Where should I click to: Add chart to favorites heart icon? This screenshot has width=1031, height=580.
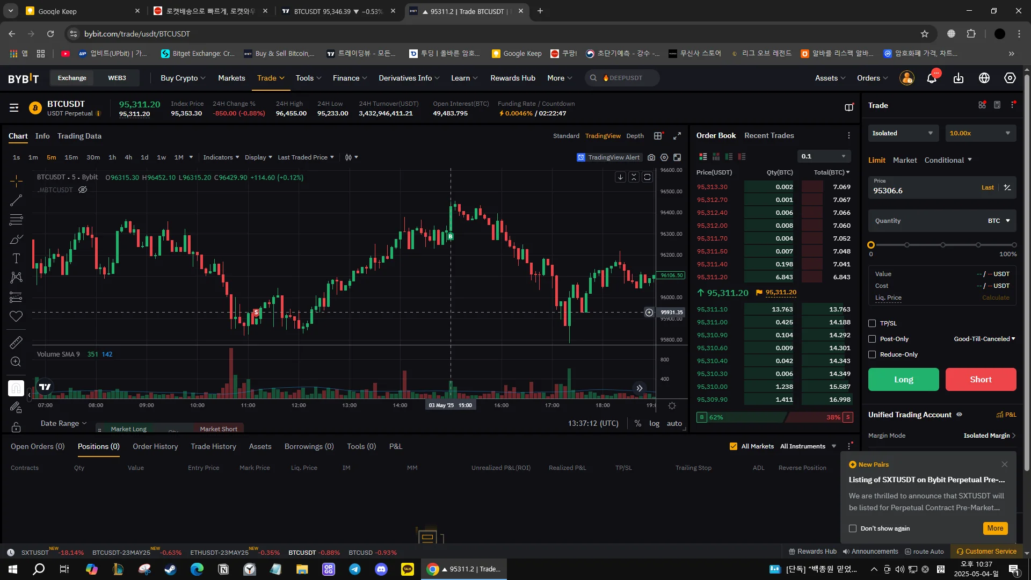16,316
